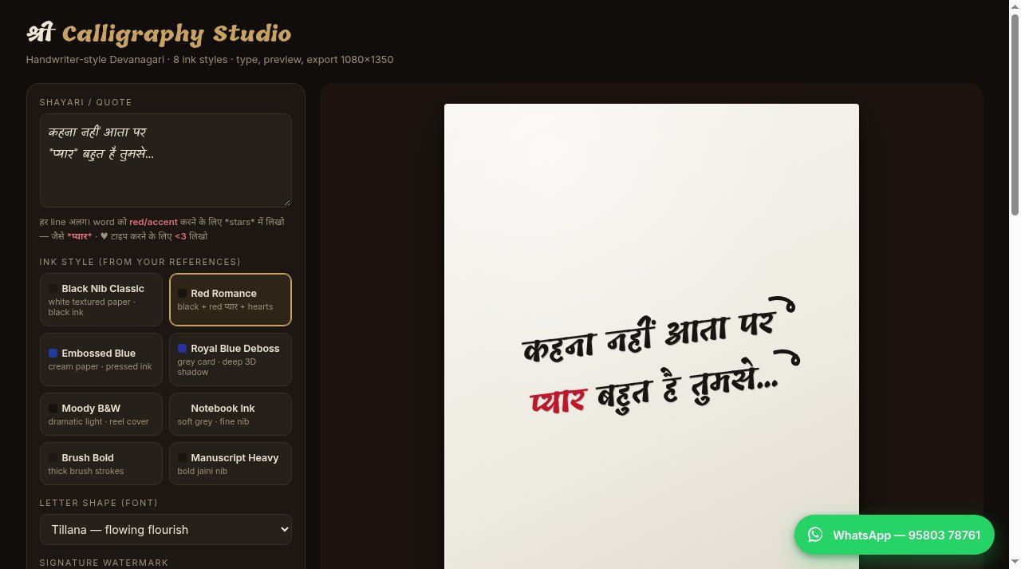
Task: Click the 'SHAYARI / QUOTE' label
Action: (86, 102)
